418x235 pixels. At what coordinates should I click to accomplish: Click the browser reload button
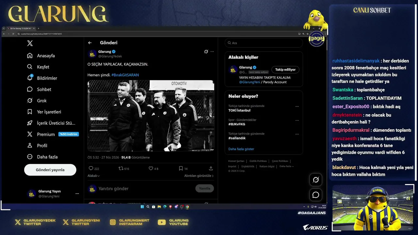tap(13, 34)
